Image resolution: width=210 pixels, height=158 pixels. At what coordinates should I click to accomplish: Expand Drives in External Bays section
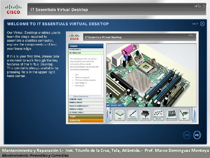(86, 106)
